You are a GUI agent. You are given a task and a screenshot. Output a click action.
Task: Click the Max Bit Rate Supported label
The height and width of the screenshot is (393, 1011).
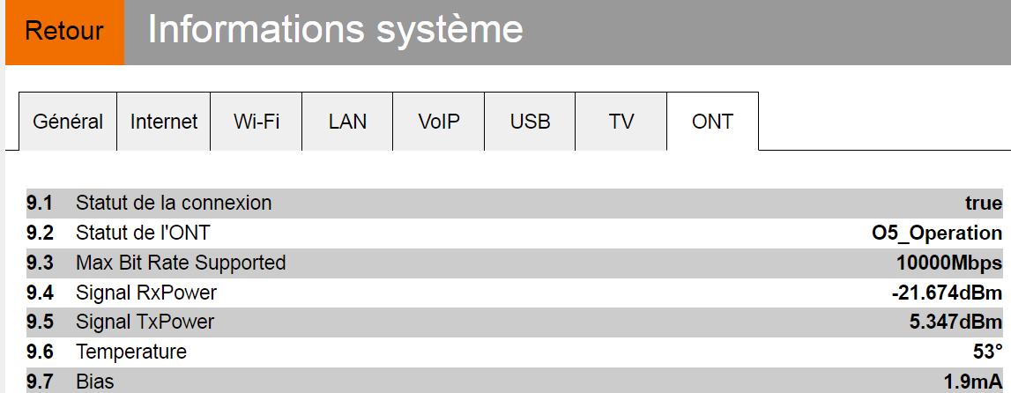(181, 263)
